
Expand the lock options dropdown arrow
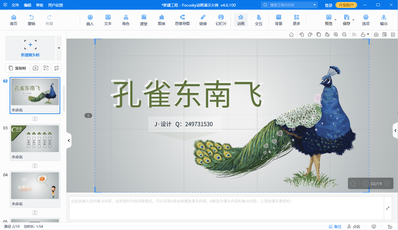pos(368,34)
